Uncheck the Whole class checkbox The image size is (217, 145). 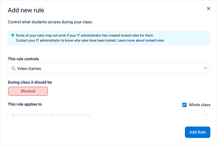coord(184,105)
